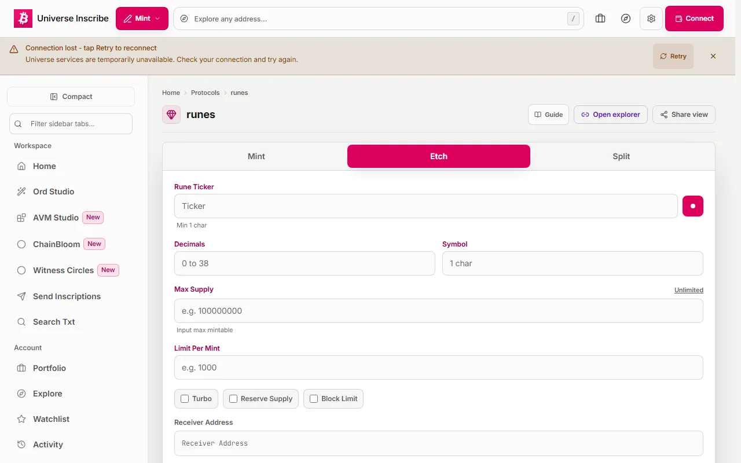The width and height of the screenshot is (741, 463).
Task: Open the Mint dropdown menu
Action: point(142,19)
